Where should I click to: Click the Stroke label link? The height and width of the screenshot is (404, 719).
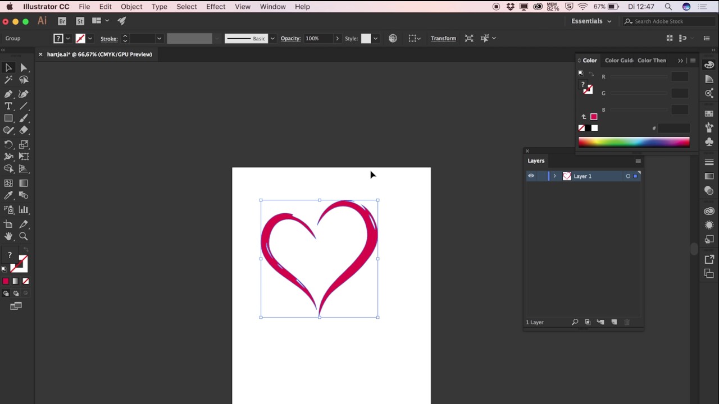point(109,39)
